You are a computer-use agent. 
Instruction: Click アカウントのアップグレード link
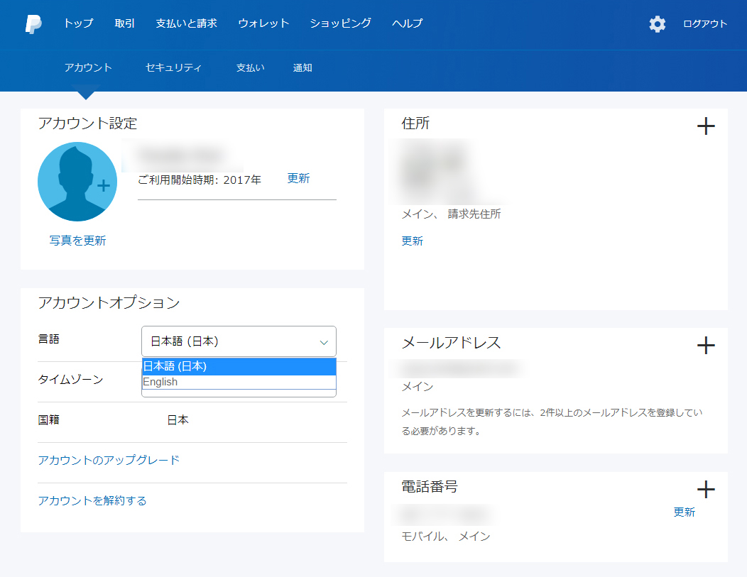[x=109, y=460]
